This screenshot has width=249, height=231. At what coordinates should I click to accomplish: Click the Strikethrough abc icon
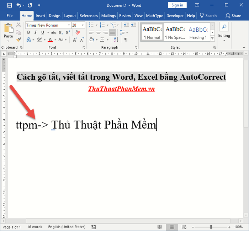click(x=53, y=32)
